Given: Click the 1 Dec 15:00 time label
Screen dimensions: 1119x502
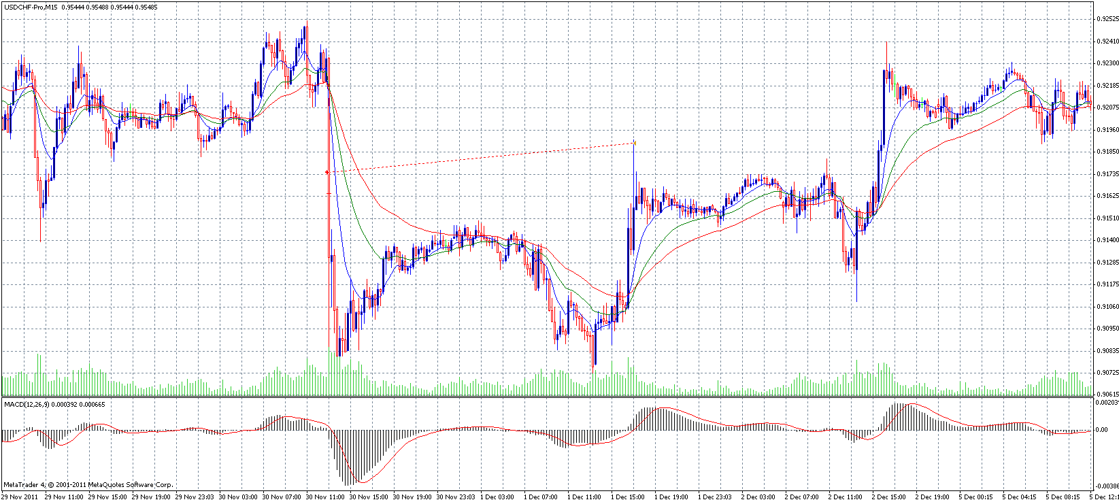Looking at the screenshot, I should pos(628,497).
